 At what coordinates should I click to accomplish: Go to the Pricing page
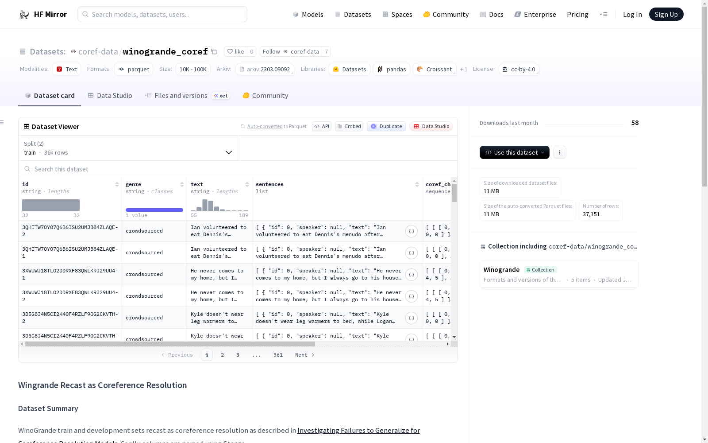click(x=577, y=14)
